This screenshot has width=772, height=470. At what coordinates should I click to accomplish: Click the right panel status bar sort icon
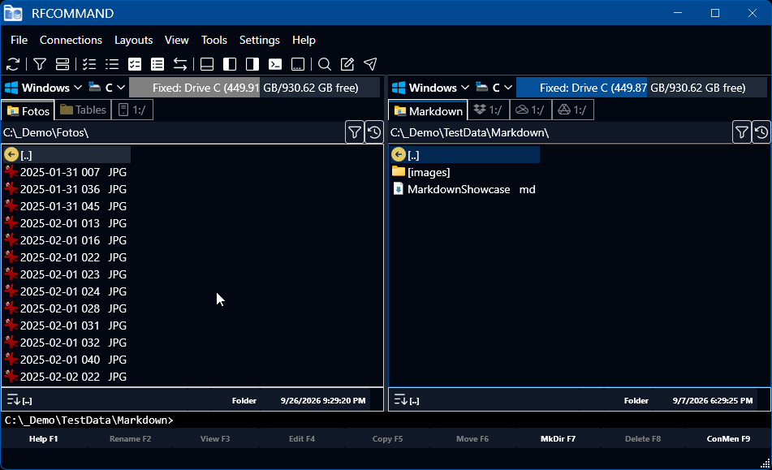401,399
